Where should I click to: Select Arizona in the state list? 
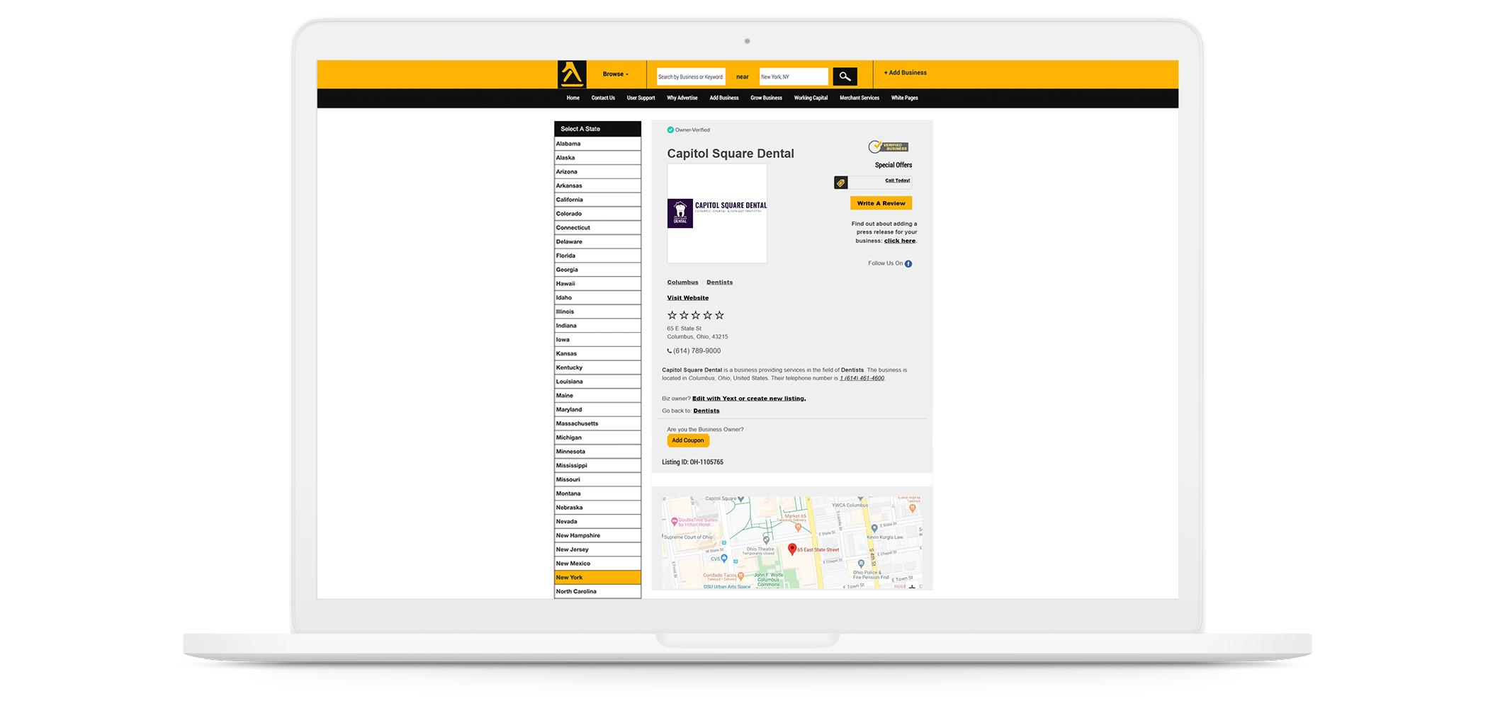597,172
